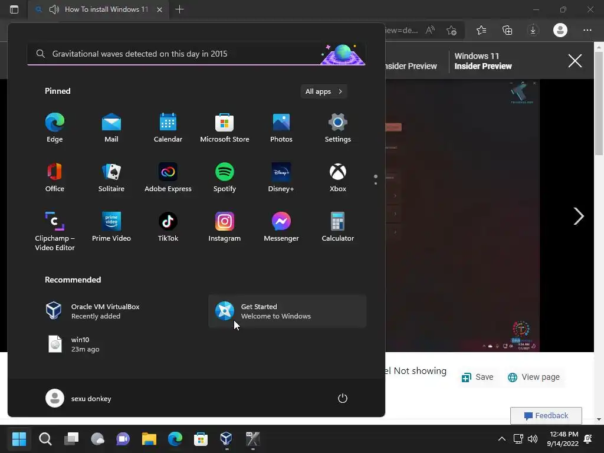604x453 pixels.
Task: Click the Start menu power button
Action: pyautogui.click(x=343, y=398)
